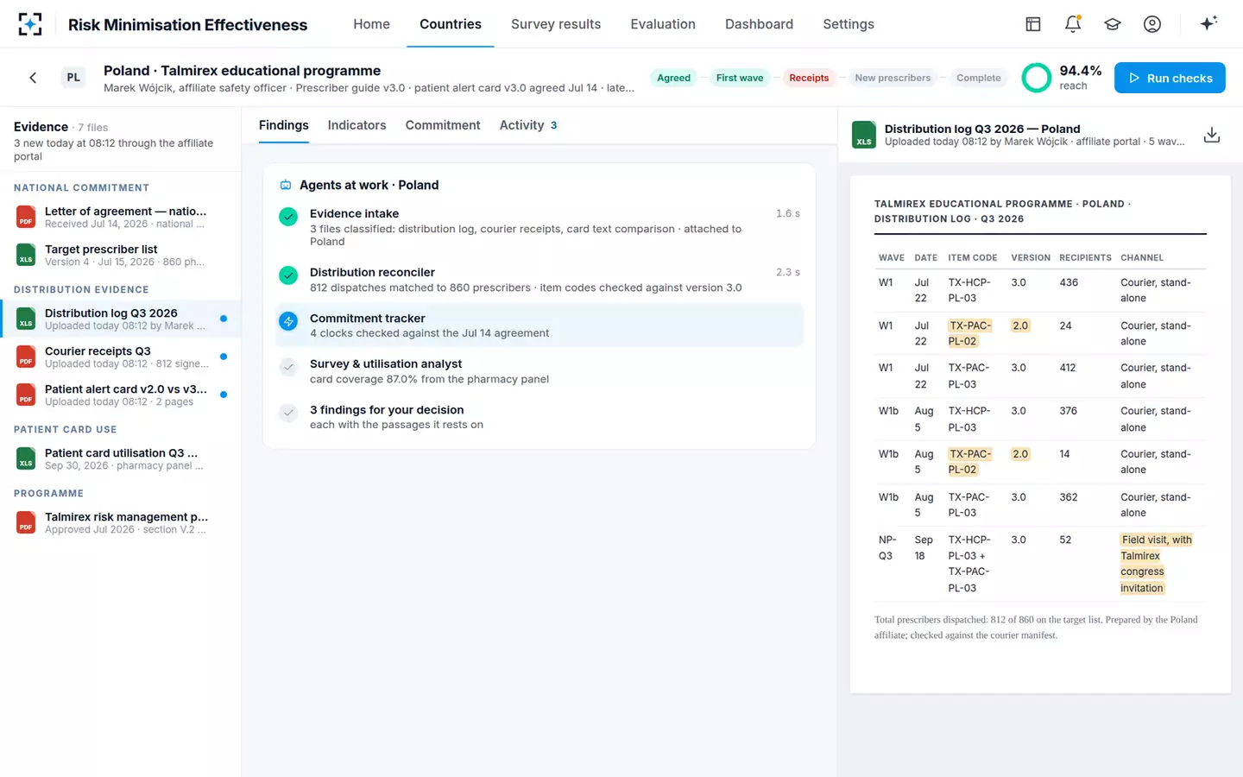Screen dimensions: 1243x777
Task: Click the PDF icon for Letter of agreement
Action: pyautogui.click(x=26, y=217)
